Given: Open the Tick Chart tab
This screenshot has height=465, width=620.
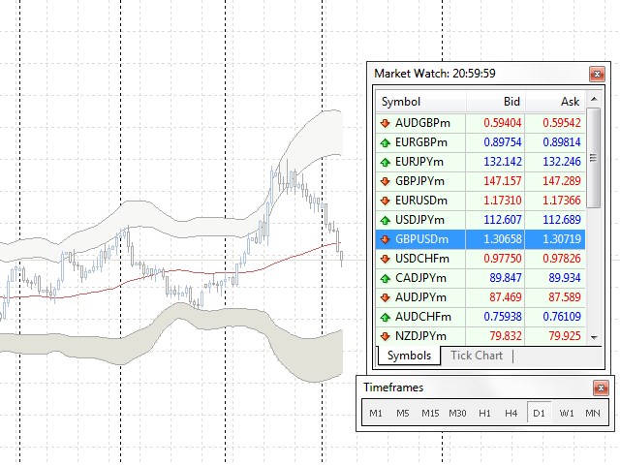Looking at the screenshot, I should pos(477,356).
